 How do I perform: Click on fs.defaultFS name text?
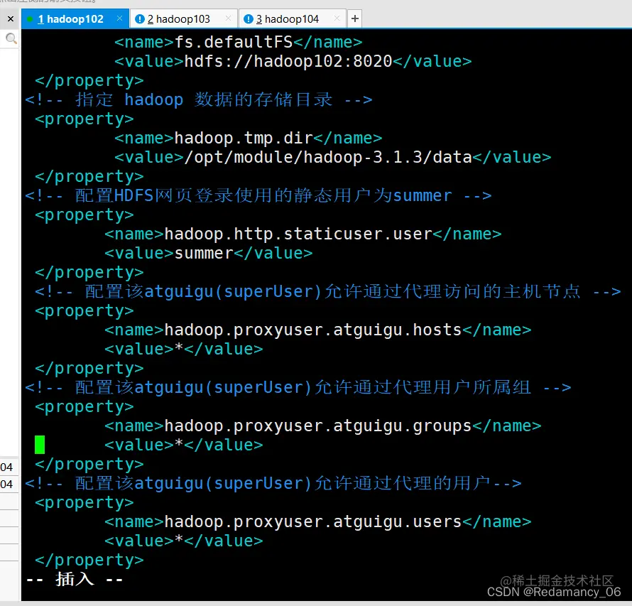point(234,42)
